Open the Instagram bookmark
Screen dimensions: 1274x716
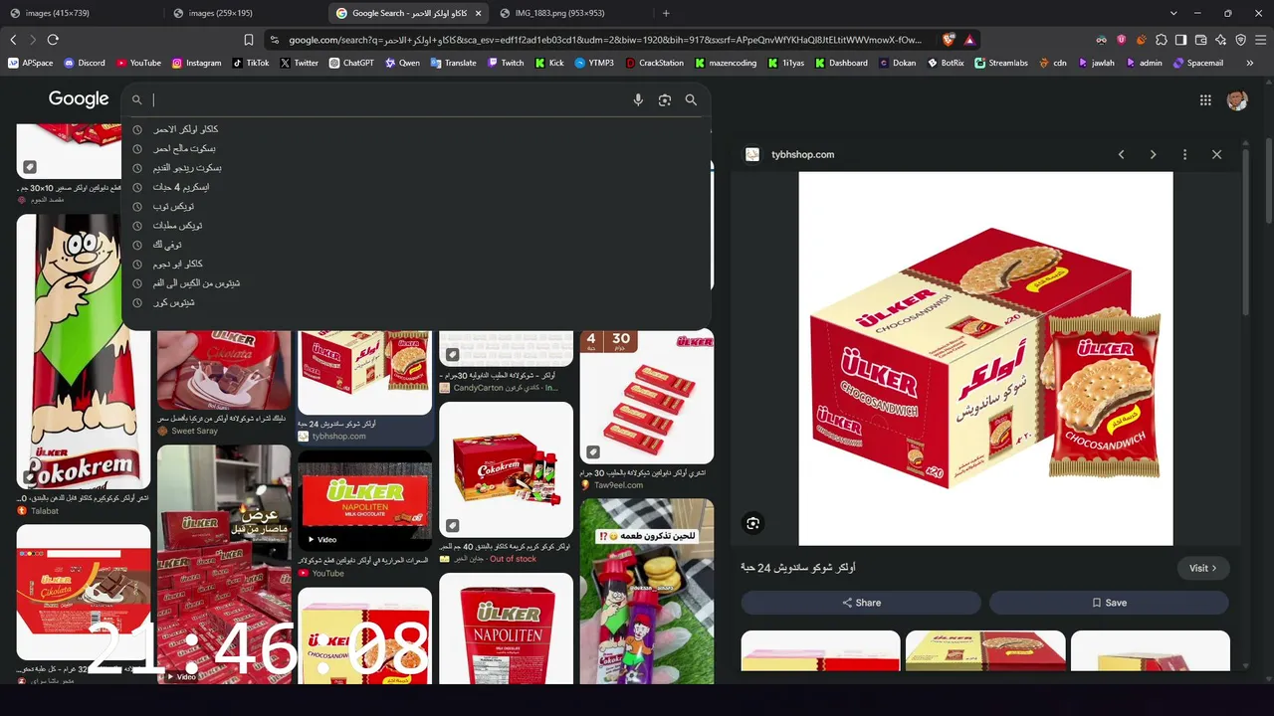[x=196, y=63]
